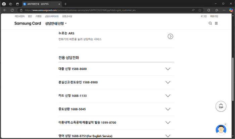Open the browser profile icon
This screenshot has width=235, height=139.
click(x=4, y=4)
